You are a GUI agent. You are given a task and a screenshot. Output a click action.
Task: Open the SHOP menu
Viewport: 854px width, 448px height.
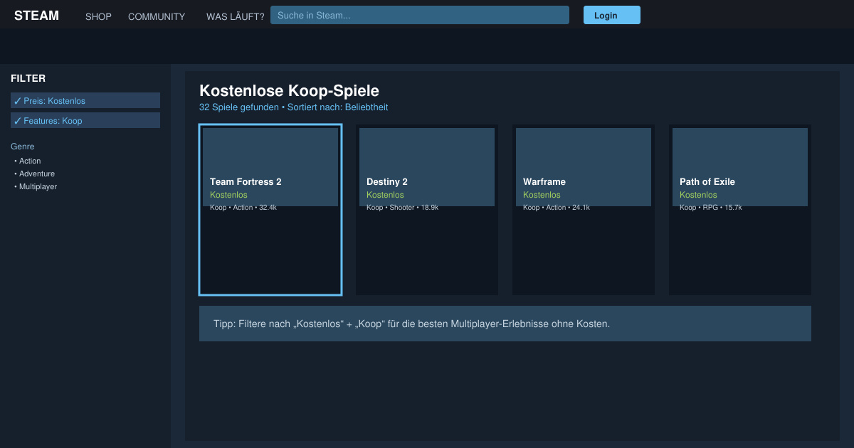(x=98, y=16)
